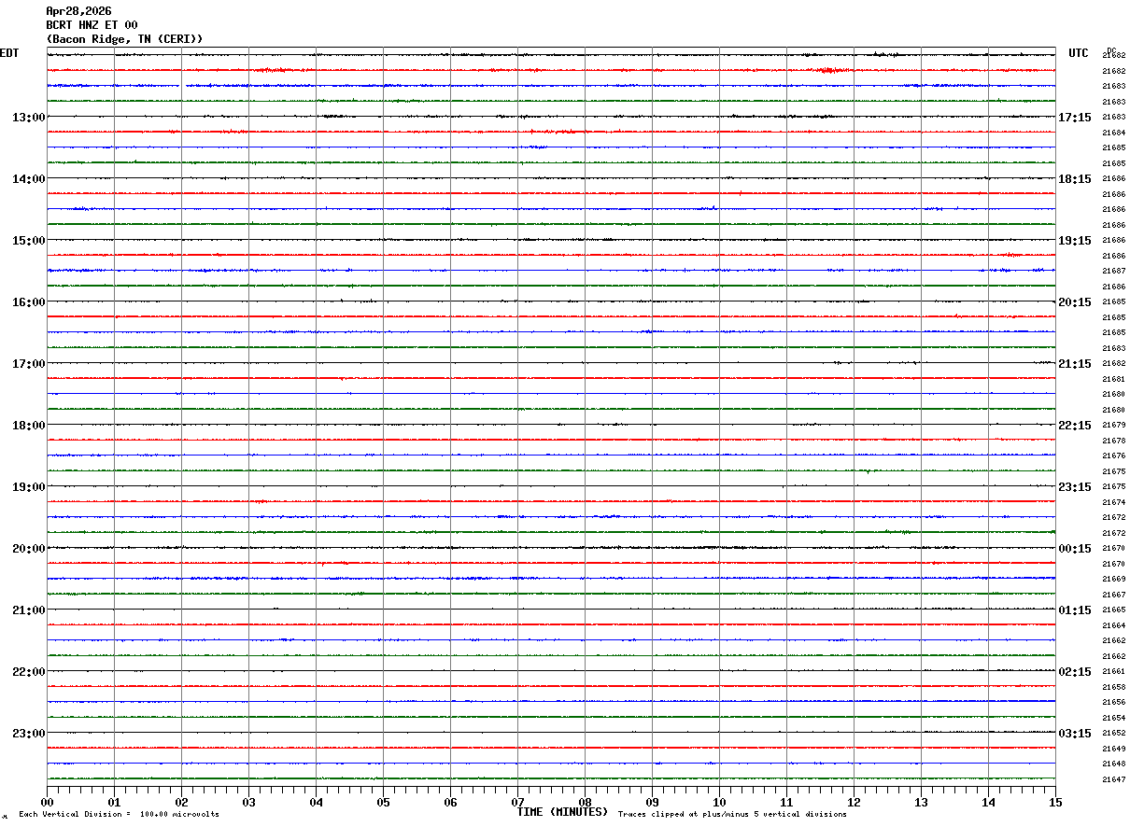Click minute "04" on the bottom time axis
The width and height of the screenshot is (1130, 827).
[x=316, y=802]
